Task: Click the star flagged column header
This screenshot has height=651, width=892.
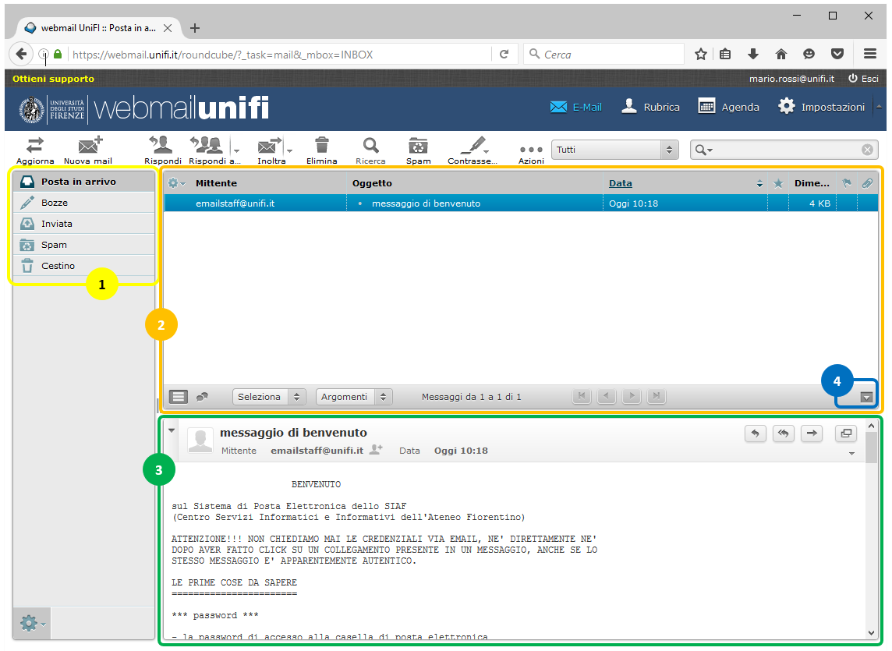Action: pyautogui.click(x=778, y=183)
